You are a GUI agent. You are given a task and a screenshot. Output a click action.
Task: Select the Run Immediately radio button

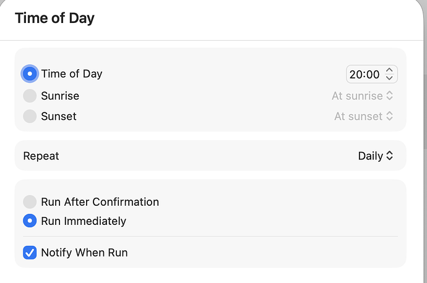(30, 221)
